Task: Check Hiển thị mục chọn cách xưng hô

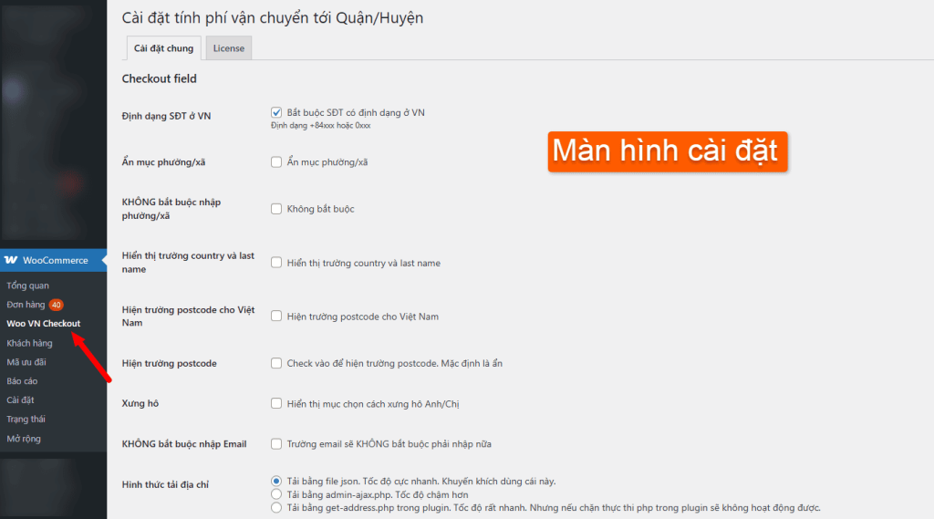Action: (276, 403)
